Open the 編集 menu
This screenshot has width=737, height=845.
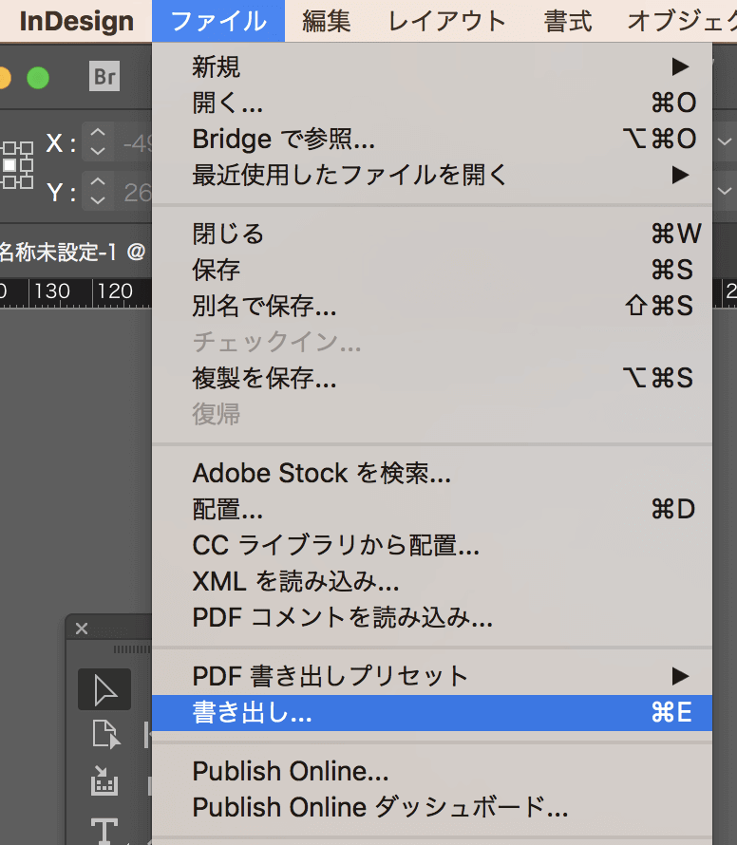[326, 21]
